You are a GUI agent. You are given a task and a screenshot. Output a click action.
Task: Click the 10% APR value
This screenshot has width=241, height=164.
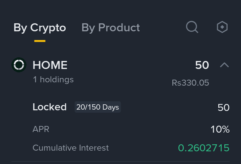click(x=220, y=129)
